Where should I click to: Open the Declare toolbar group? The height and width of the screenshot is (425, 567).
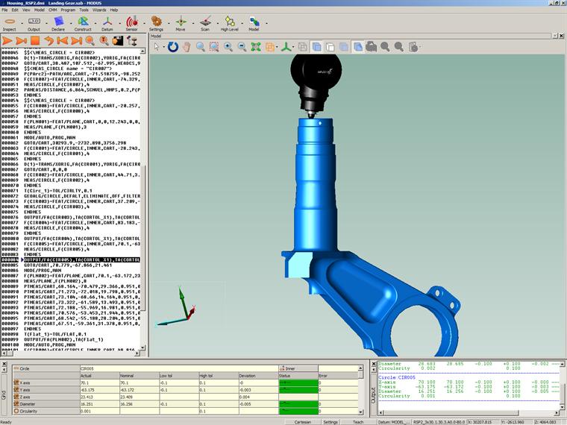(x=58, y=24)
